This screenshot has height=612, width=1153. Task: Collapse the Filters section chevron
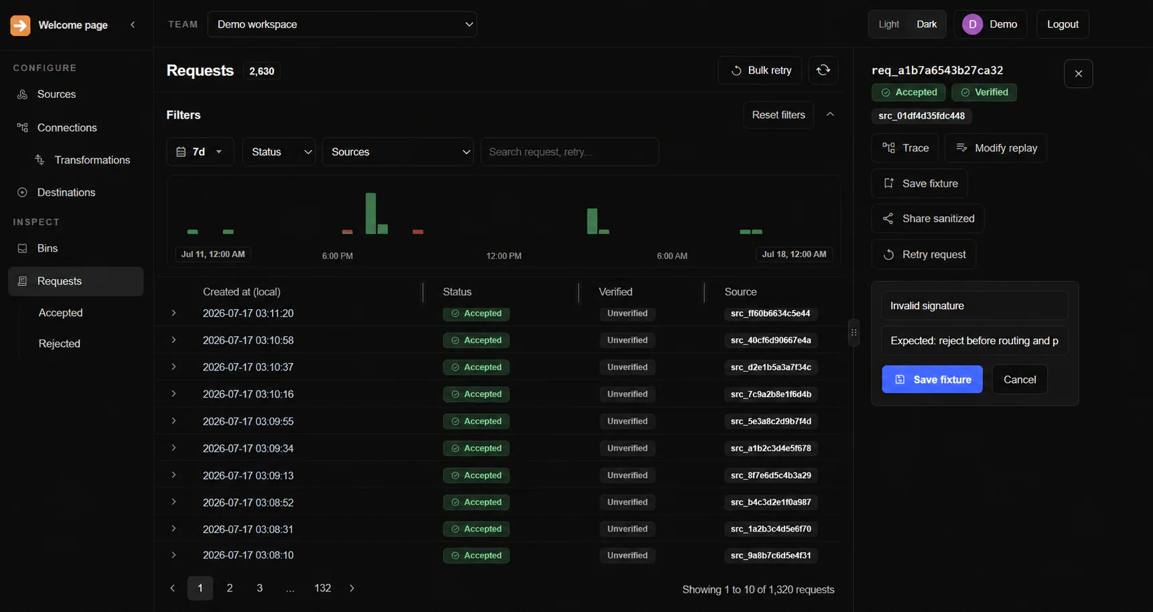click(830, 114)
